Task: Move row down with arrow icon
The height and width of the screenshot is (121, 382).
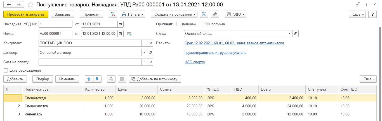Action: click(97, 79)
